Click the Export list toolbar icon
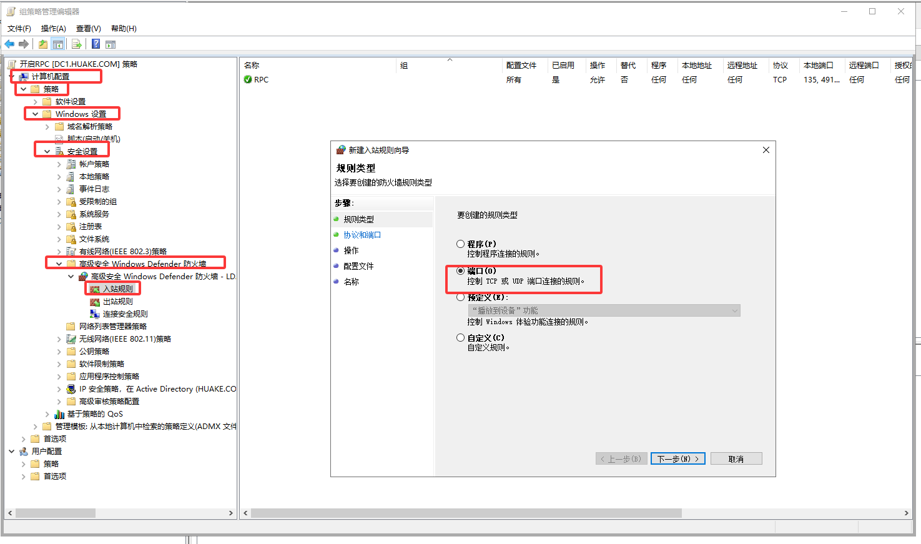Viewport: 921px width, 544px height. (x=77, y=44)
